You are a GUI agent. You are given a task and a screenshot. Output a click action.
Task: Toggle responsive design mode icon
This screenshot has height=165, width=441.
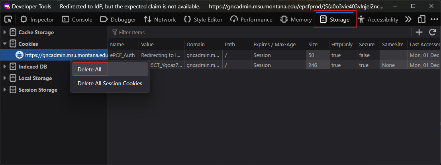coord(421,20)
